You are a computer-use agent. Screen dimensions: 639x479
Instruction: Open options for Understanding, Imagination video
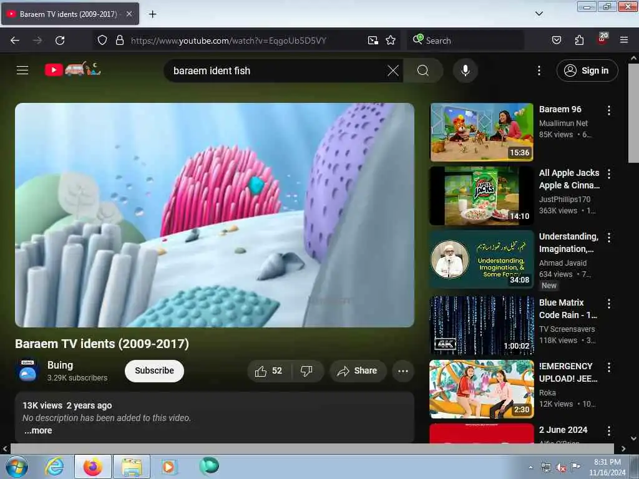tap(609, 238)
